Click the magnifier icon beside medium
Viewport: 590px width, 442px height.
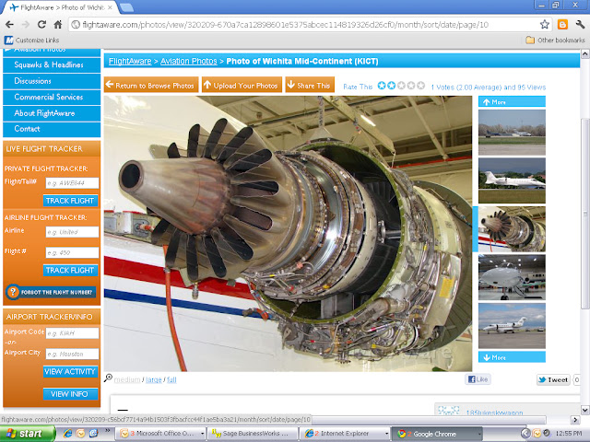coord(108,378)
